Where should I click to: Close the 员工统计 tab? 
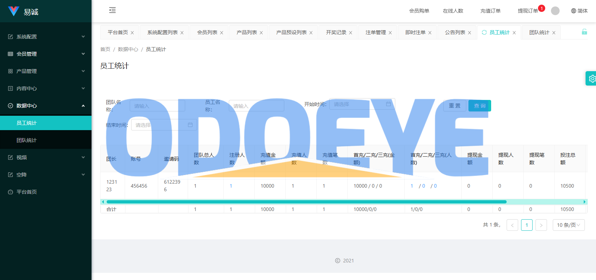point(514,33)
